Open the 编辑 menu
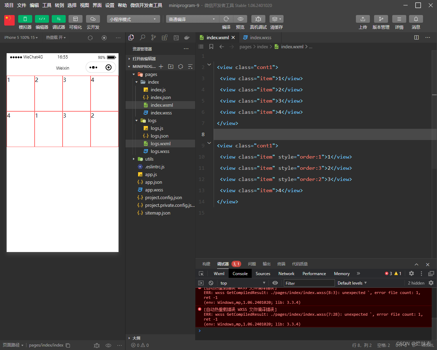Screen dimensions: 437x350 coord(34,5)
